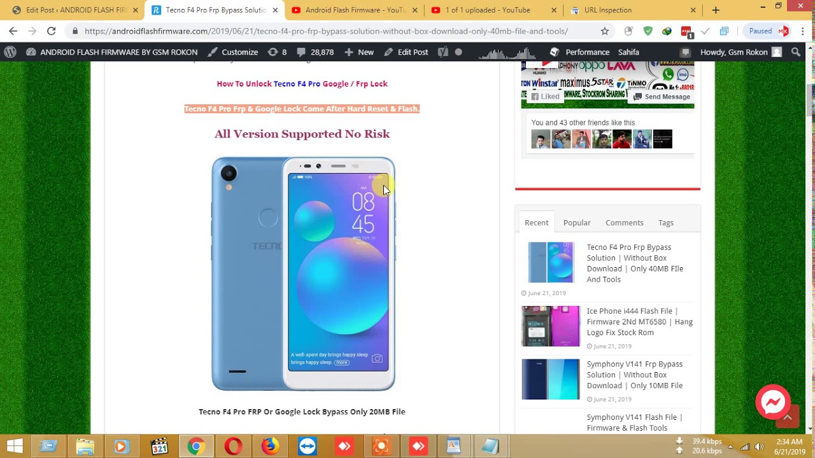Bookmark this page with the star icon

click(x=604, y=31)
